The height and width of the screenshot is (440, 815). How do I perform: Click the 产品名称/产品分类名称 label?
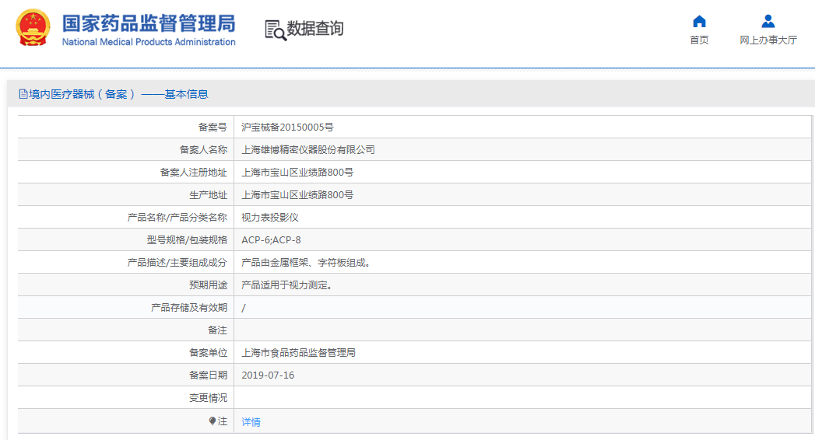click(177, 218)
